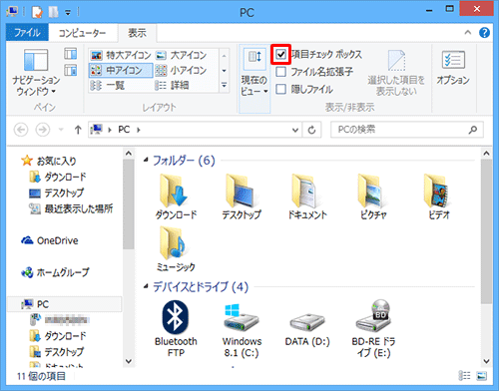Open OneDrive in navigation pane
Screen dimensions: 499x391
50,240
